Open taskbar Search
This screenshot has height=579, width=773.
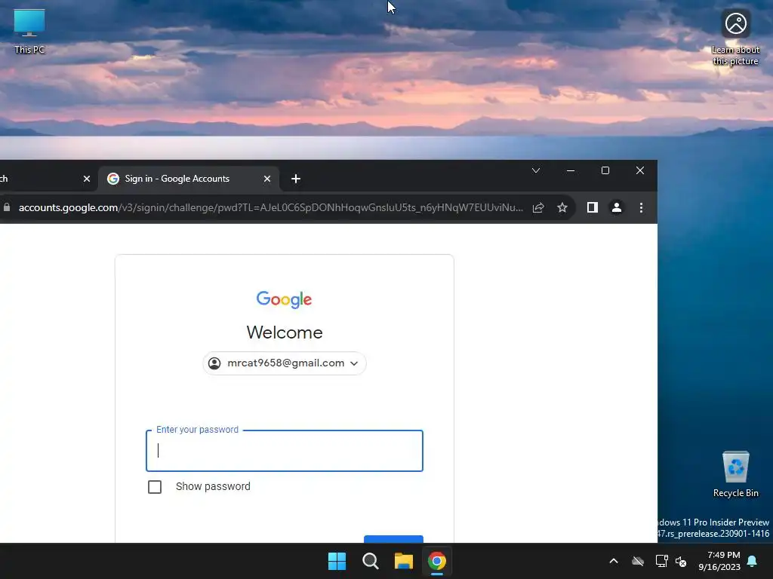pos(370,561)
